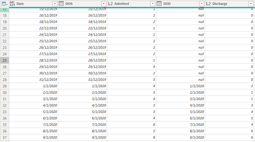The height and width of the screenshot is (142, 255).
Task: Select row number 18
Action: 5,15
